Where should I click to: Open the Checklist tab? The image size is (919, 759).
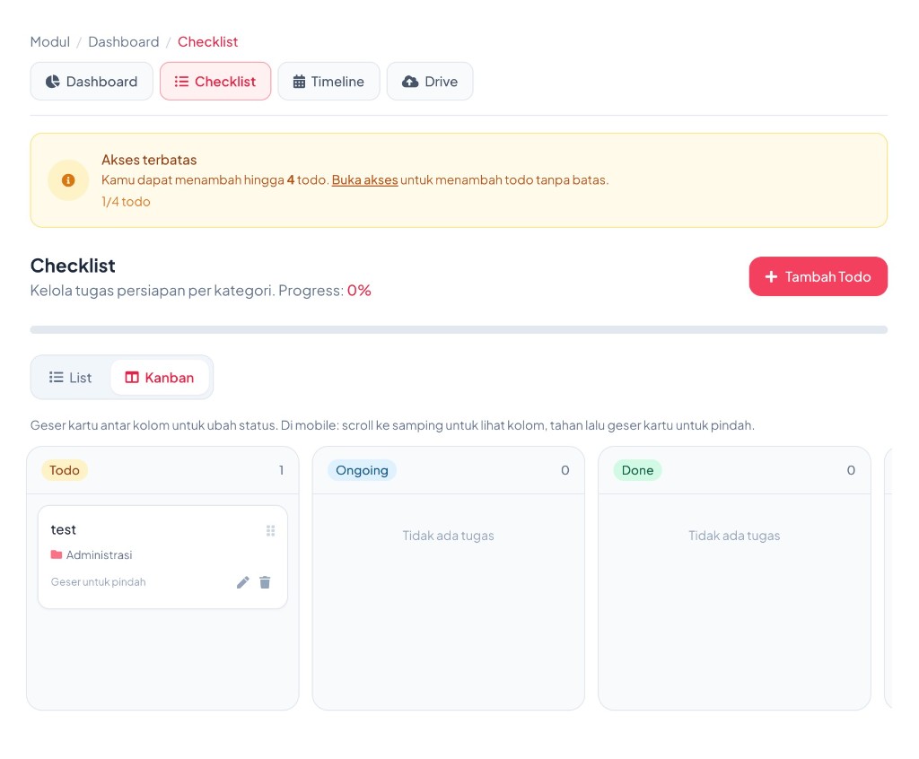tap(215, 82)
